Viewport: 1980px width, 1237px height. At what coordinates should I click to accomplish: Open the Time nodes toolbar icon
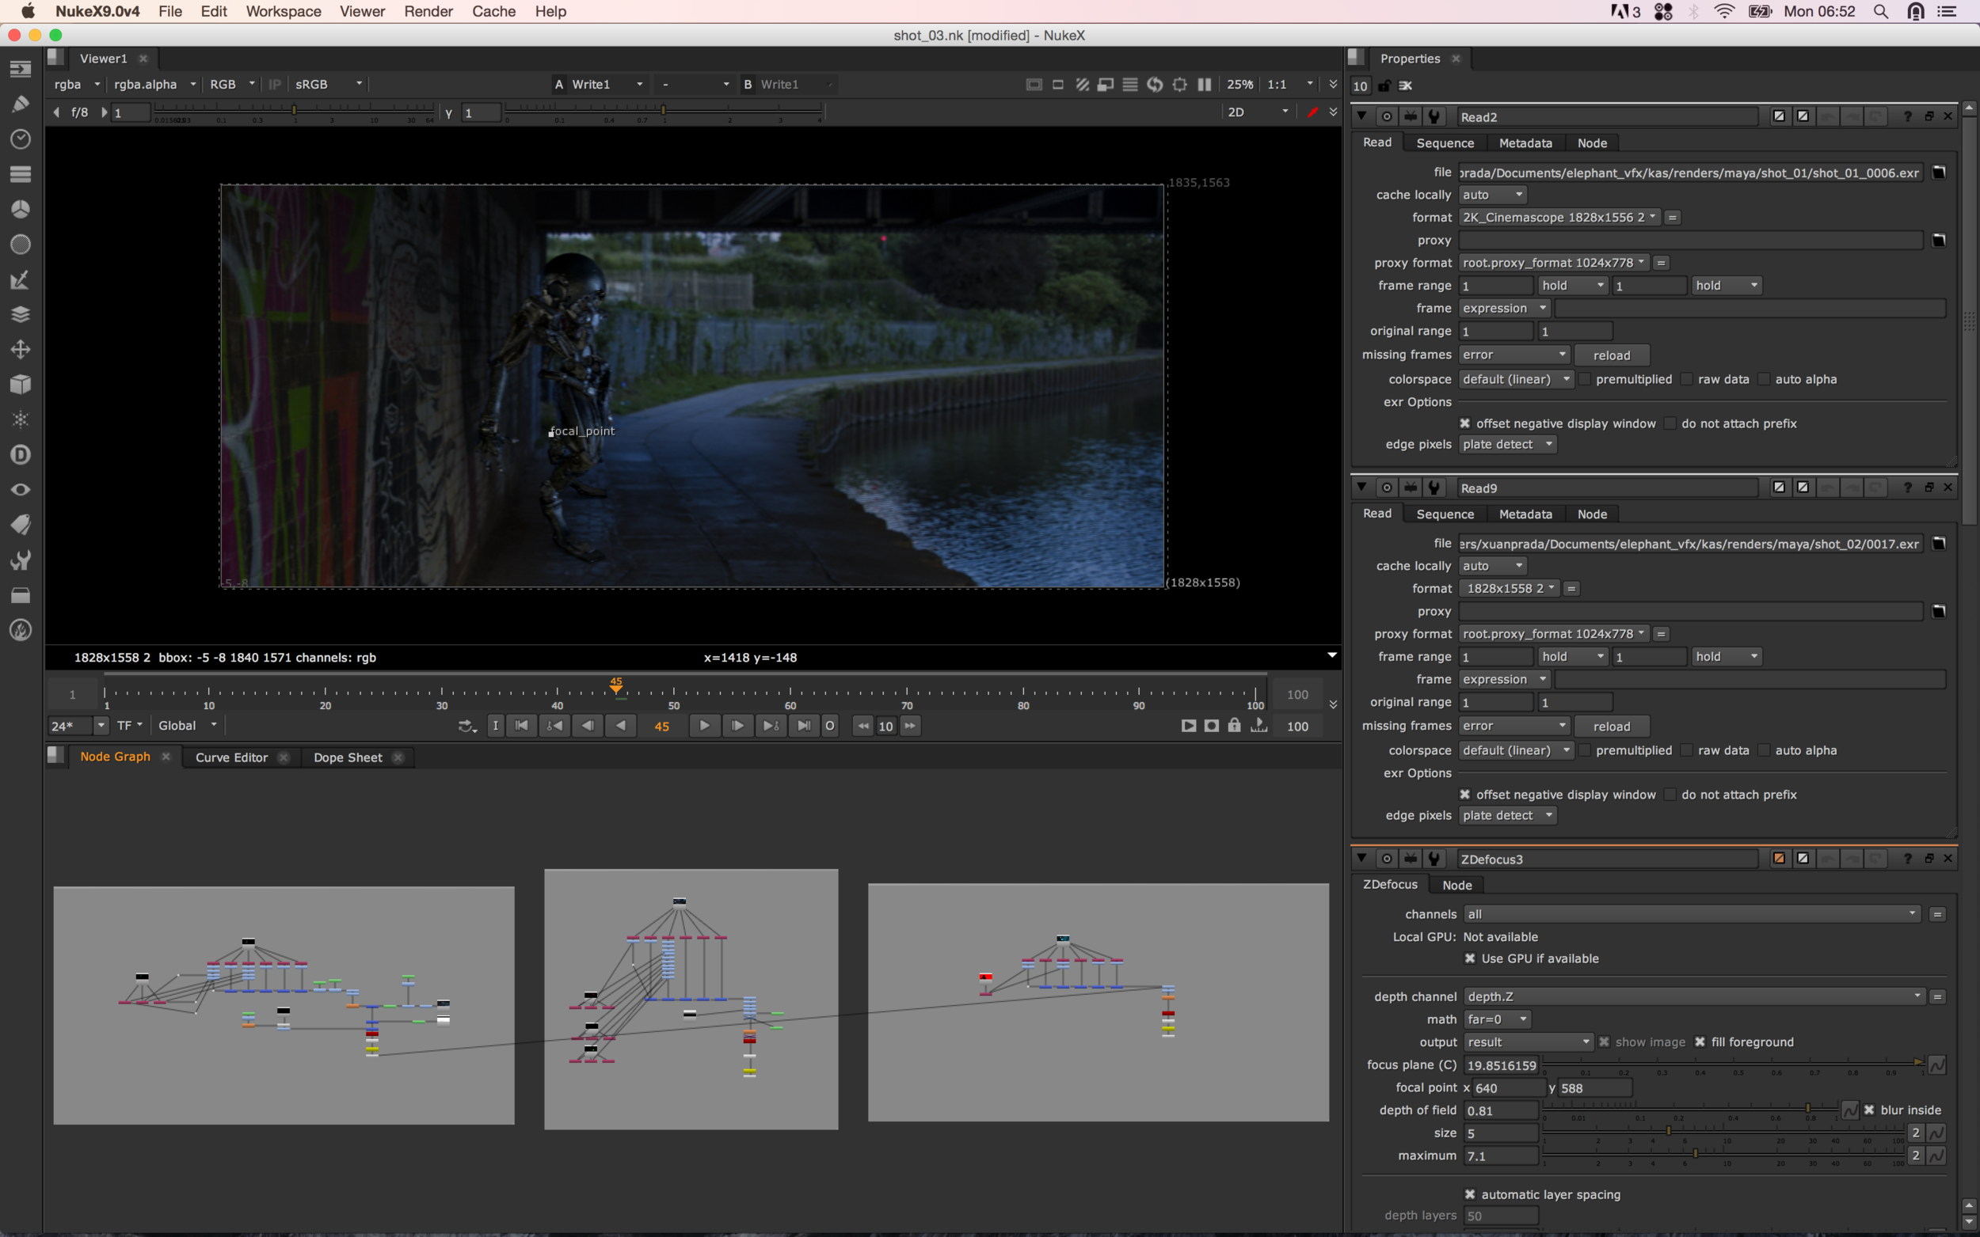pyautogui.click(x=21, y=139)
